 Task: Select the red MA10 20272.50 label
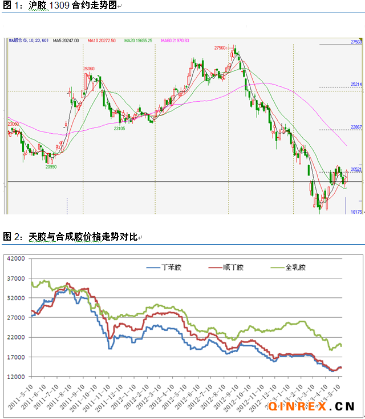point(102,41)
